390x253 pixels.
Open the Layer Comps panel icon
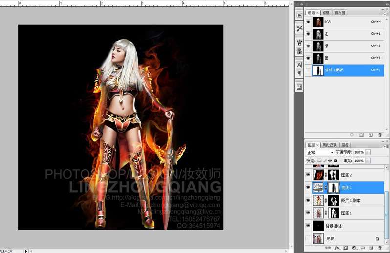tap(299, 87)
